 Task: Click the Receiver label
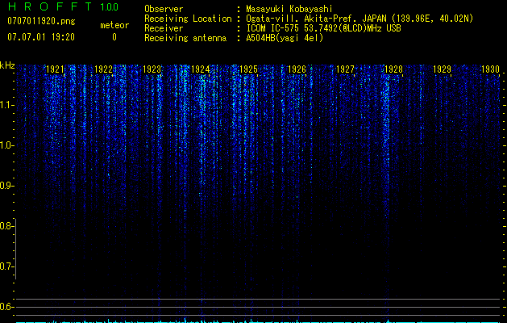pos(164,28)
